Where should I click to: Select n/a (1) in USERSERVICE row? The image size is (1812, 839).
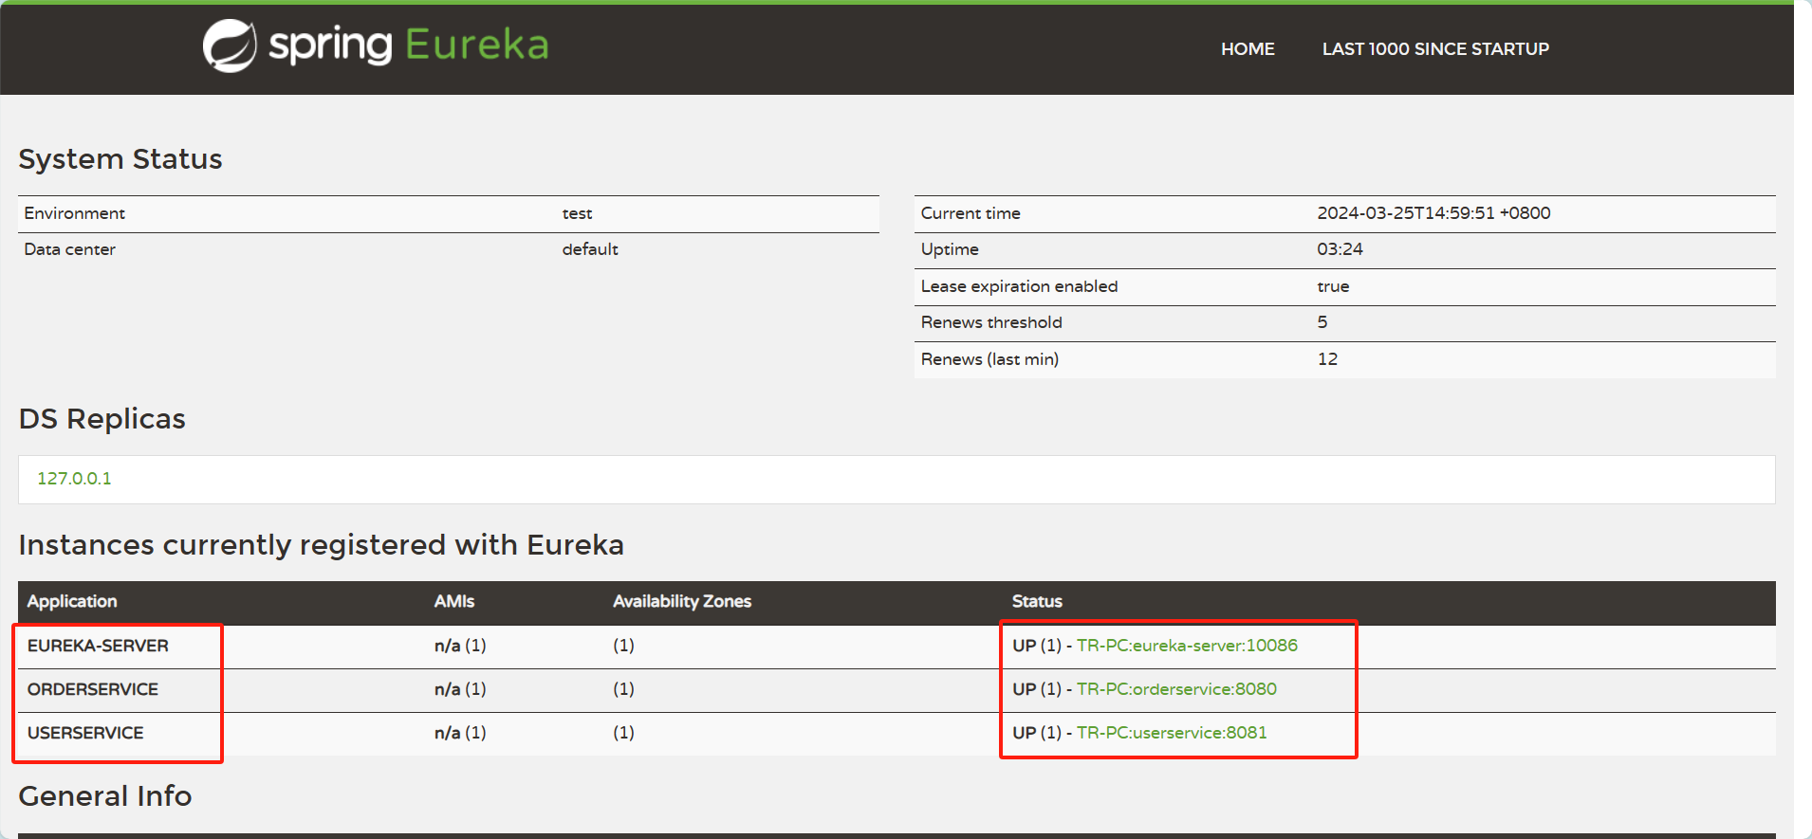[x=460, y=733]
